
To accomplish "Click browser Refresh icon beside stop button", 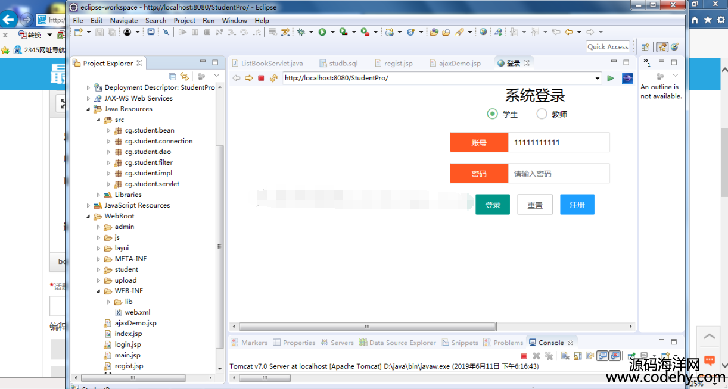I will click(x=273, y=78).
